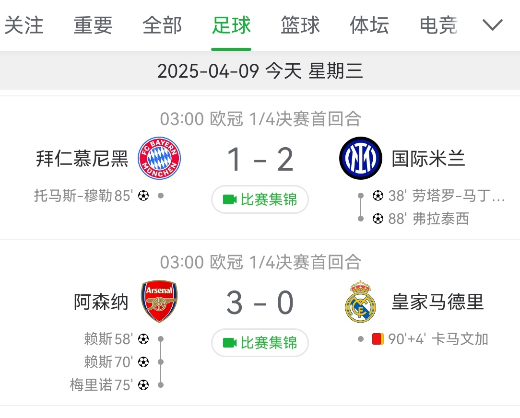Click the Arsenal club crest
This screenshot has width=520, height=418.
click(159, 302)
